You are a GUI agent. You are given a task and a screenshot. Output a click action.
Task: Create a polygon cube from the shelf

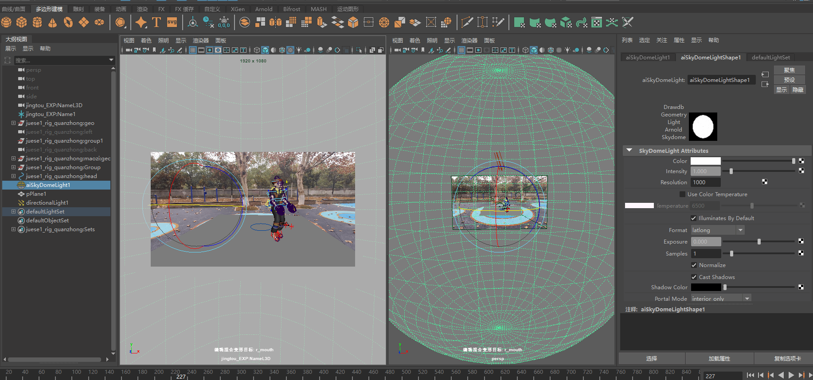22,22
